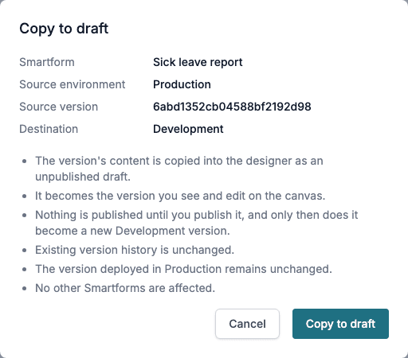
Task: Click the 'Production' source environment value
Action: [x=182, y=84]
